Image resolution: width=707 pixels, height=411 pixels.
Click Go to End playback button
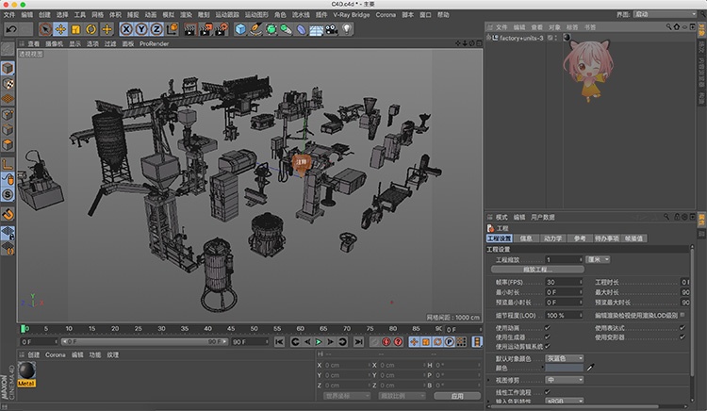[x=358, y=342]
